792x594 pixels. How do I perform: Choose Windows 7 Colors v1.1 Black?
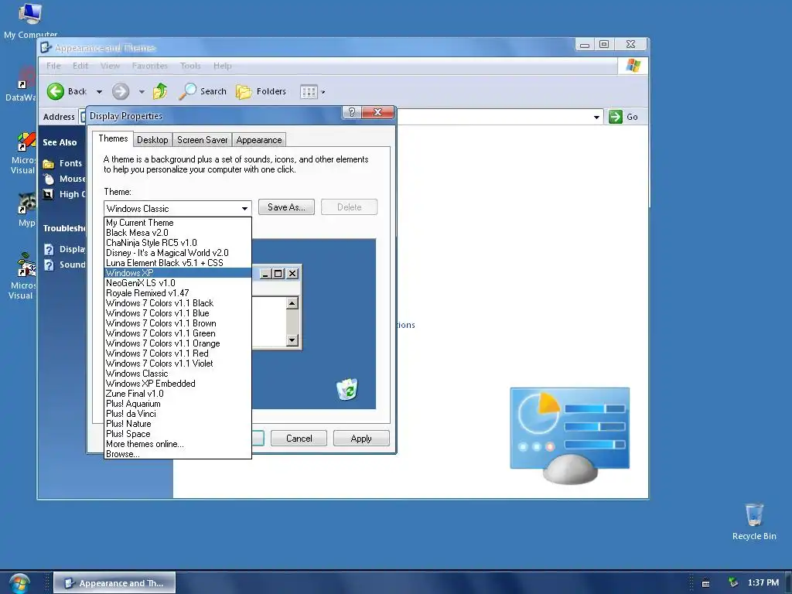coord(178,303)
